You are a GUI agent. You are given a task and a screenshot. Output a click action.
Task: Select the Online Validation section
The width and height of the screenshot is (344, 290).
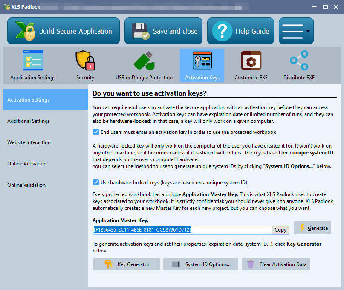point(26,185)
